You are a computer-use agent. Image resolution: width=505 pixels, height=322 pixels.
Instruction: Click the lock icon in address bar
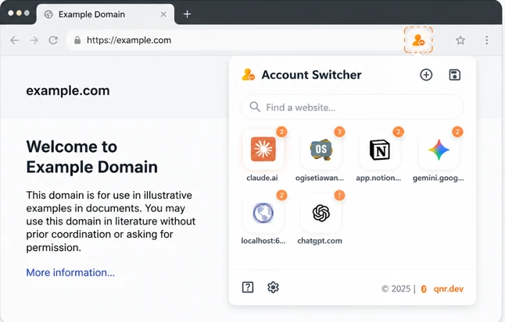pyautogui.click(x=77, y=40)
